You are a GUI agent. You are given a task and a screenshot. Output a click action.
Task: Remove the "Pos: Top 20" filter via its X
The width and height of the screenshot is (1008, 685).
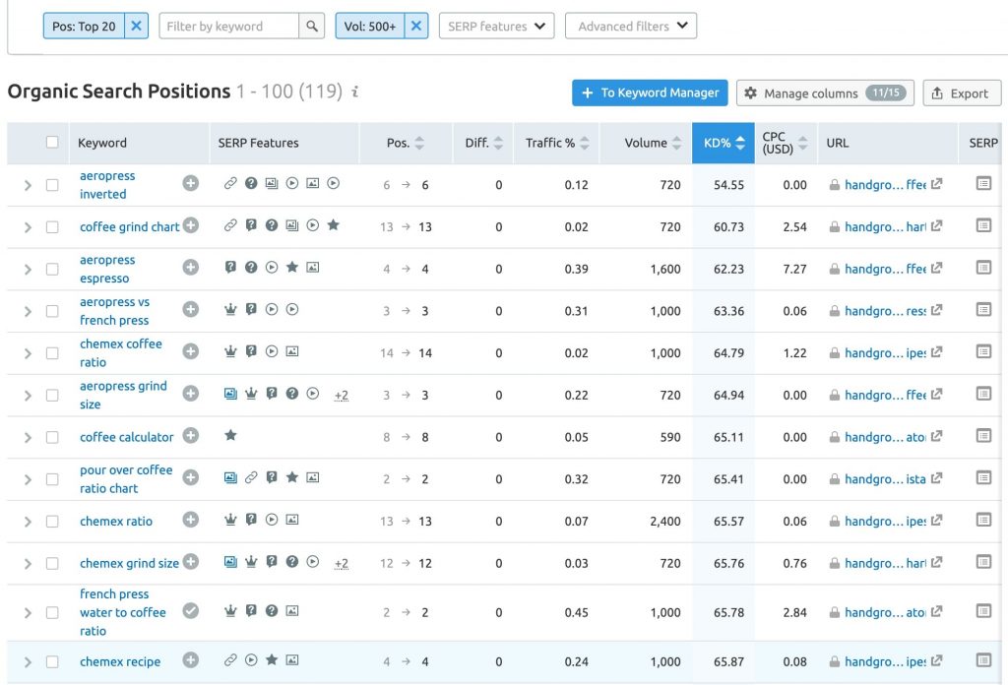(136, 26)
